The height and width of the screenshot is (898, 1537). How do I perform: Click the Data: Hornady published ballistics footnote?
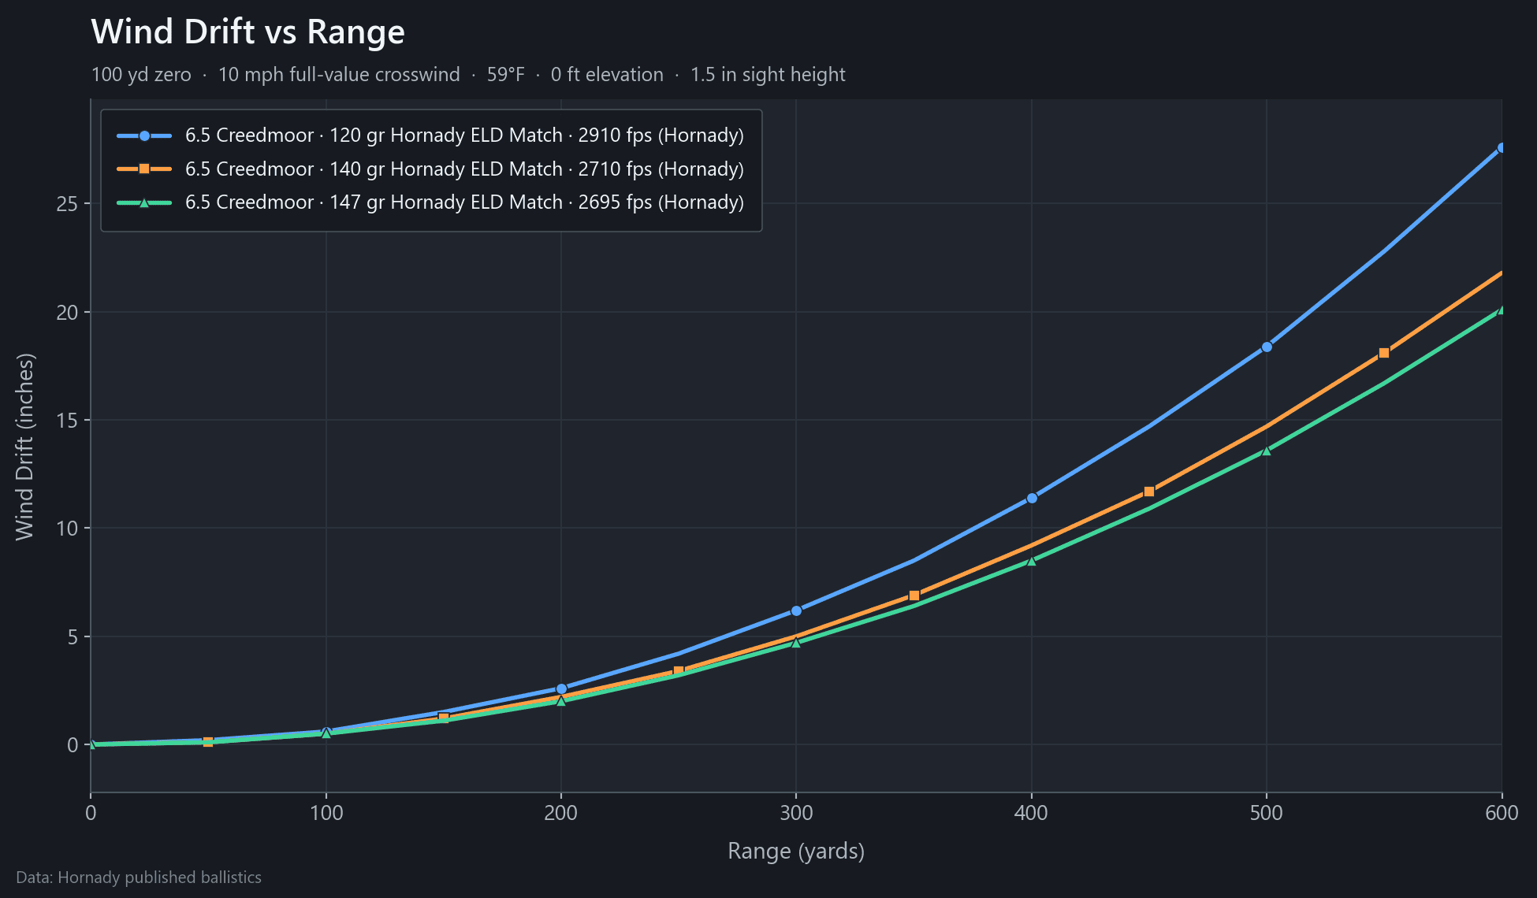coord(139,878)
